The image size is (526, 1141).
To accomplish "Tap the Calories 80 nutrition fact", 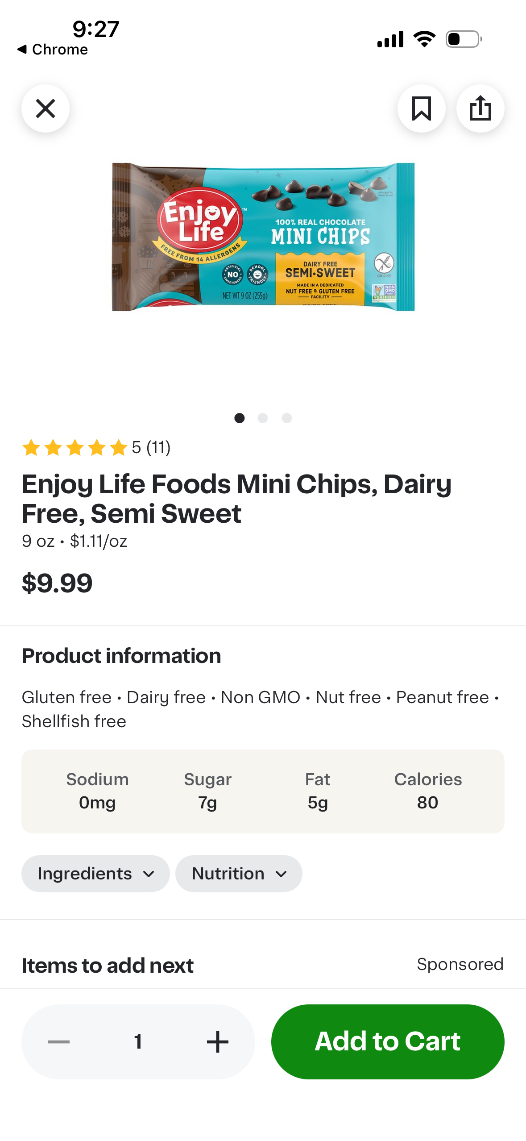I will click(427, 791).
